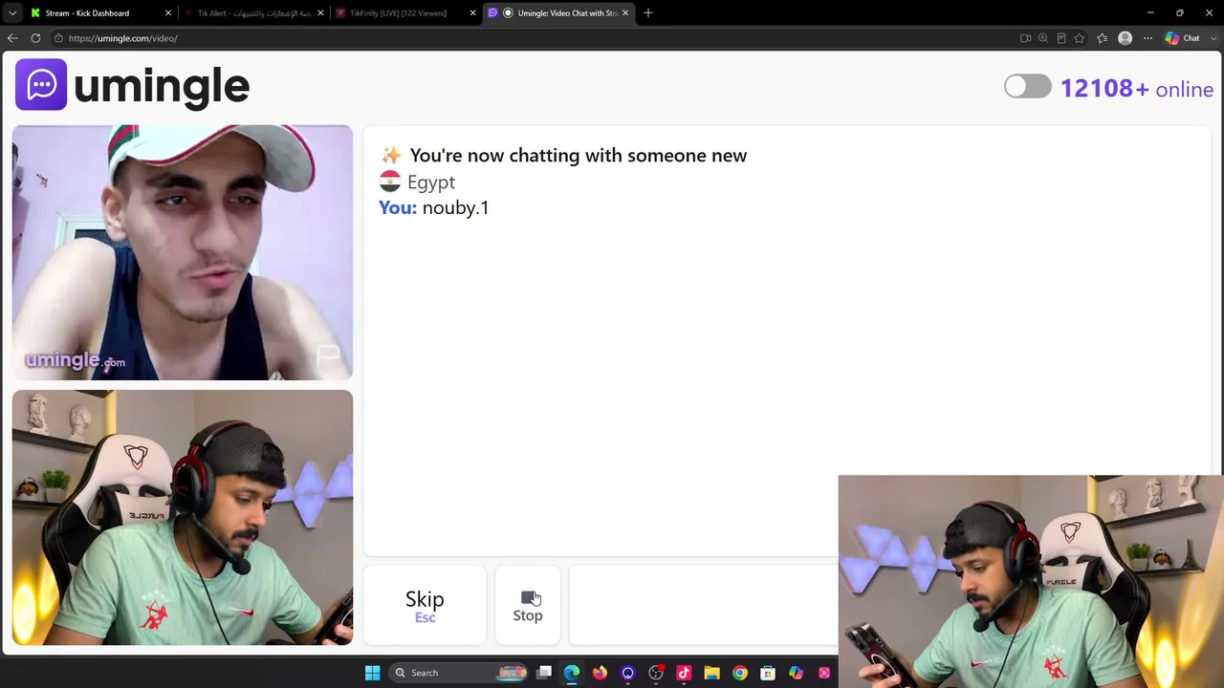Screen dimensions: 1224x688
Task: Open the purple circle app on the taskbar
Action: (627, 673)
